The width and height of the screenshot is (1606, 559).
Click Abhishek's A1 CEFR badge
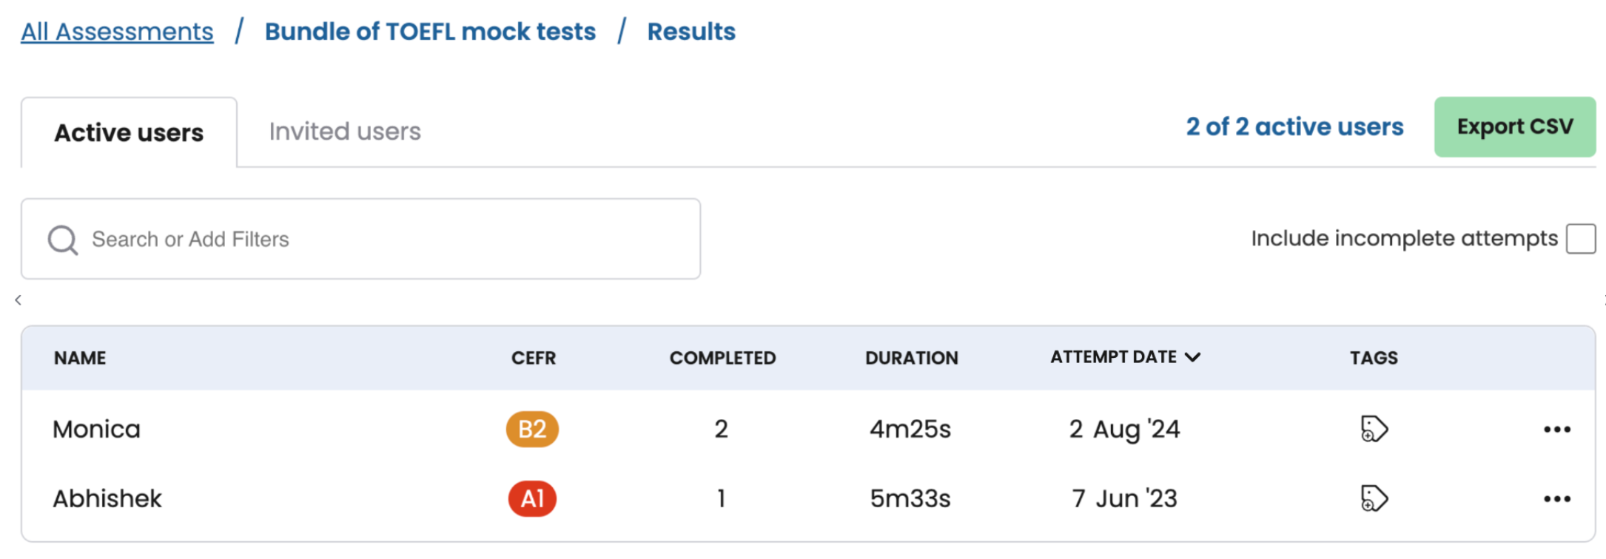tap(532, 498)
